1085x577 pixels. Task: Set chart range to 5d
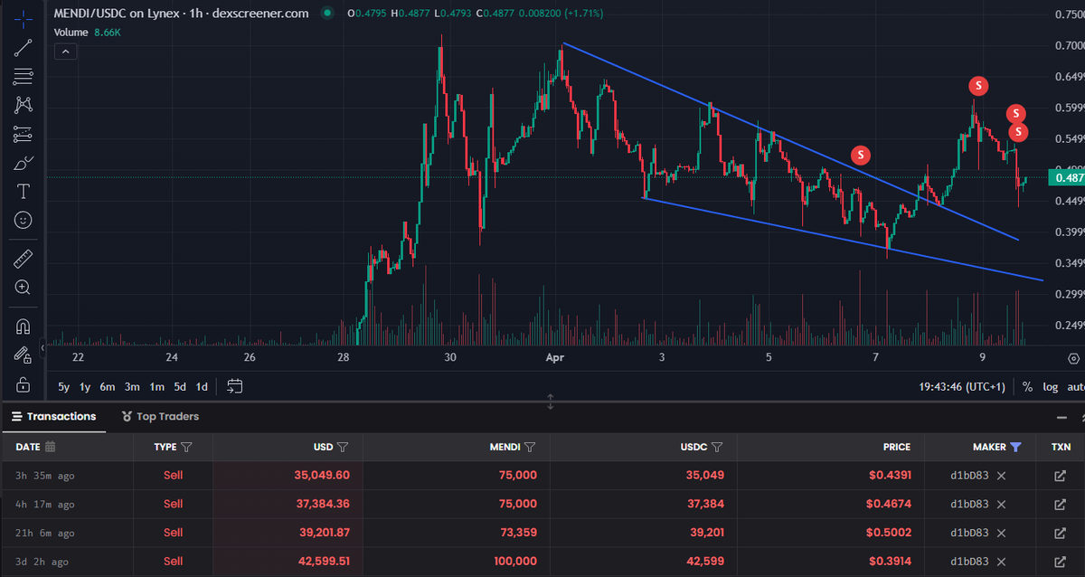coord(180,387)
